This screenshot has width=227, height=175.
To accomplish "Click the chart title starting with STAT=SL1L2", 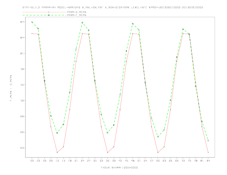I will [113, 7].
